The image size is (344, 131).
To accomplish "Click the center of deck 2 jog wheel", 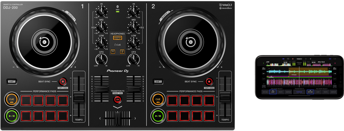I will tap(191, 42).
